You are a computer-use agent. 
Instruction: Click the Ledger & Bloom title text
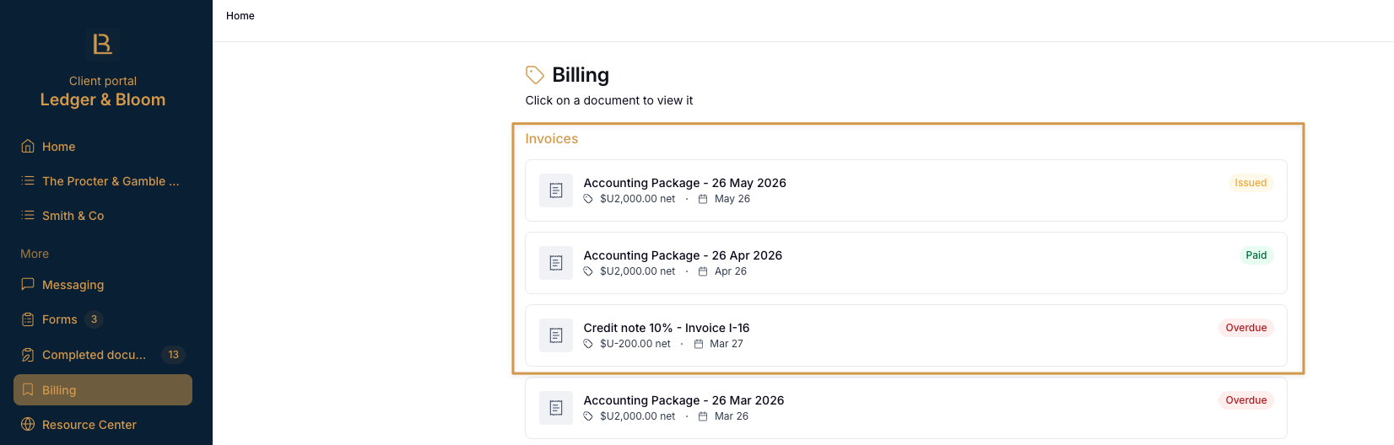[x=103, y=99]
